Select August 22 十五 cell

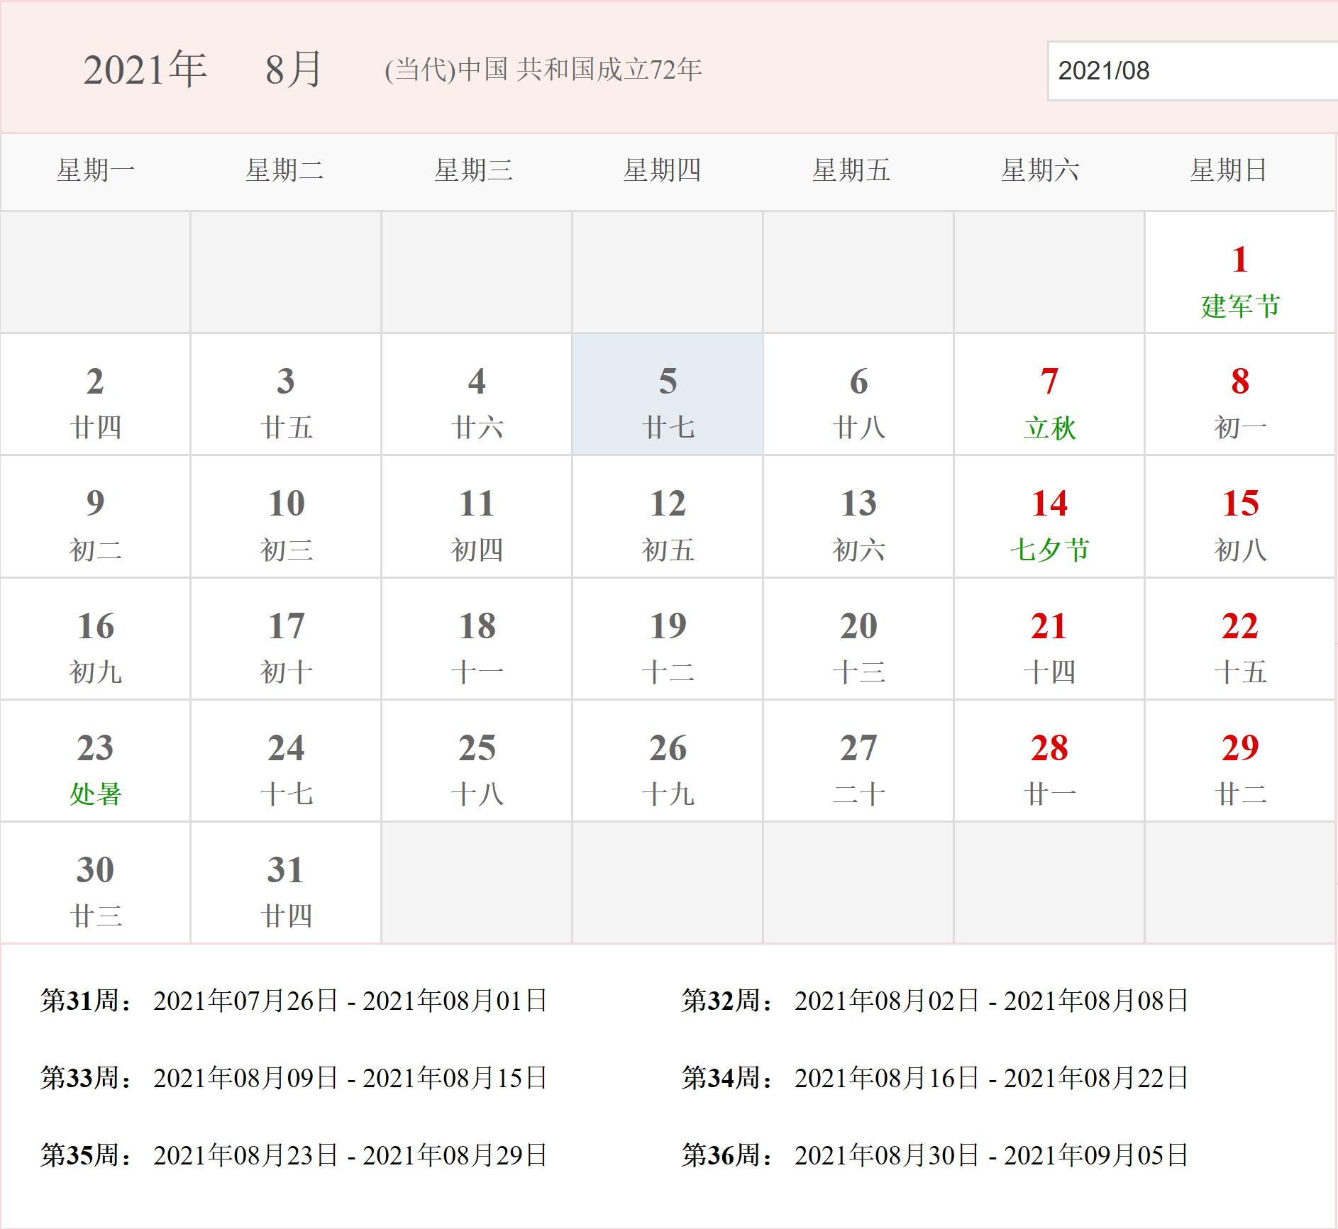coord(1240,639)
